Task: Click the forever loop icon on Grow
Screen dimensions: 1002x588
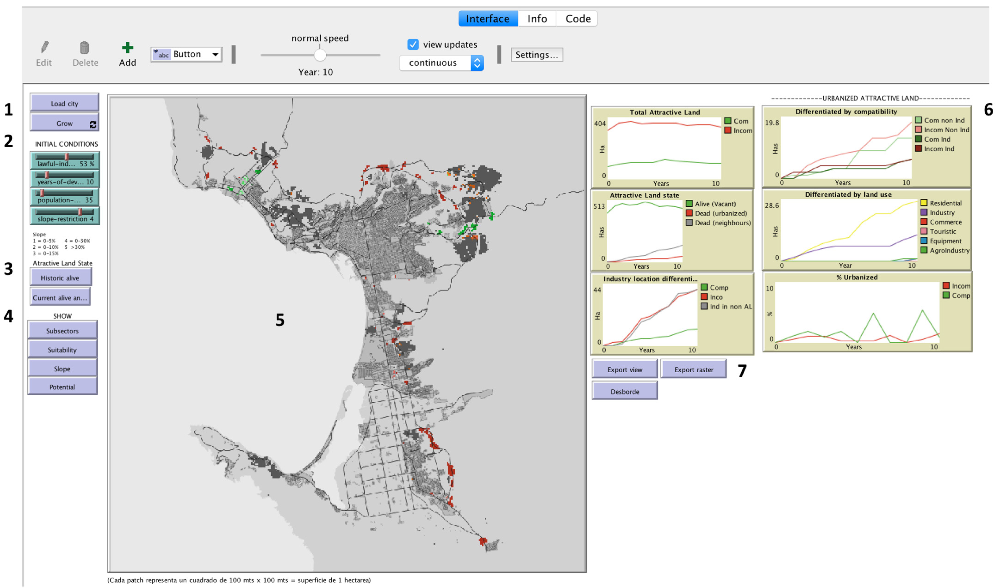Action: 93,124
